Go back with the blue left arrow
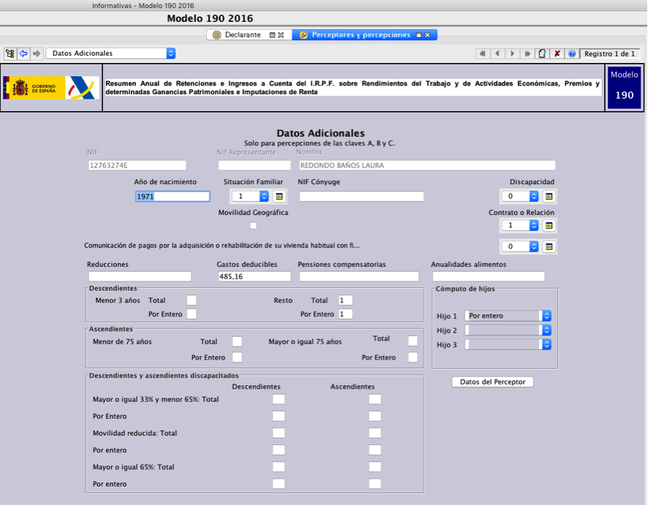This screenshot has width=648, height=505. [23, 53]
